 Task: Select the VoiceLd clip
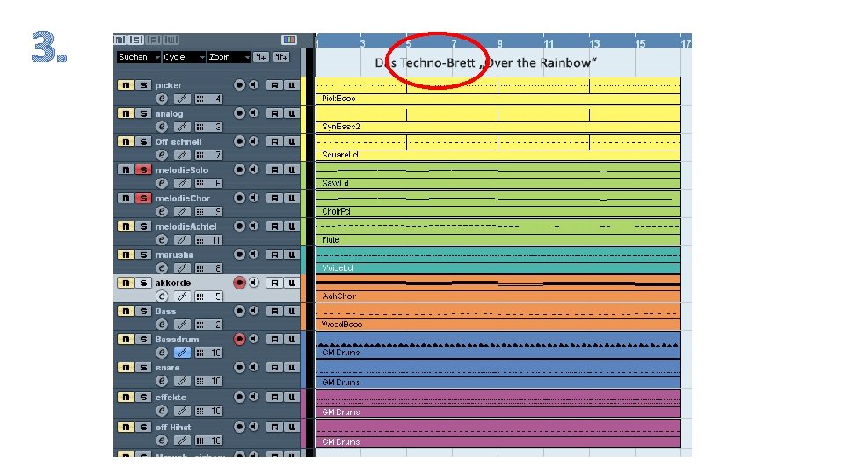498,260
